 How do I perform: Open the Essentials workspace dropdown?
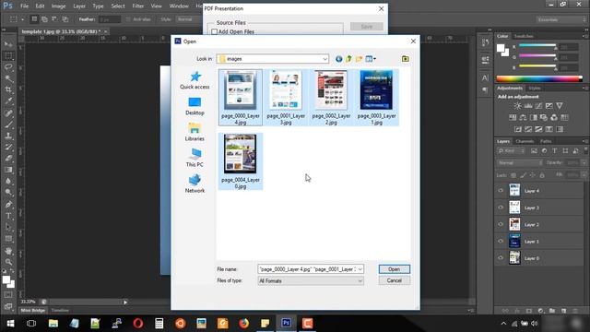(561, 19)
